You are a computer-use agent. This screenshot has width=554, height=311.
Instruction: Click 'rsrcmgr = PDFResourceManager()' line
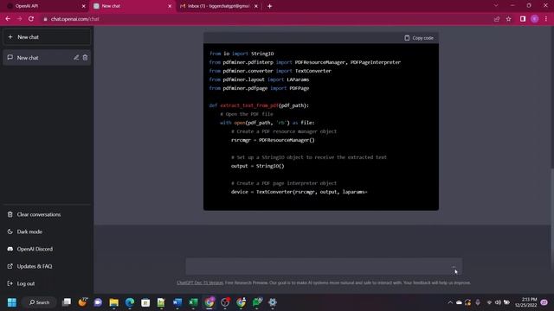[273, 140]
